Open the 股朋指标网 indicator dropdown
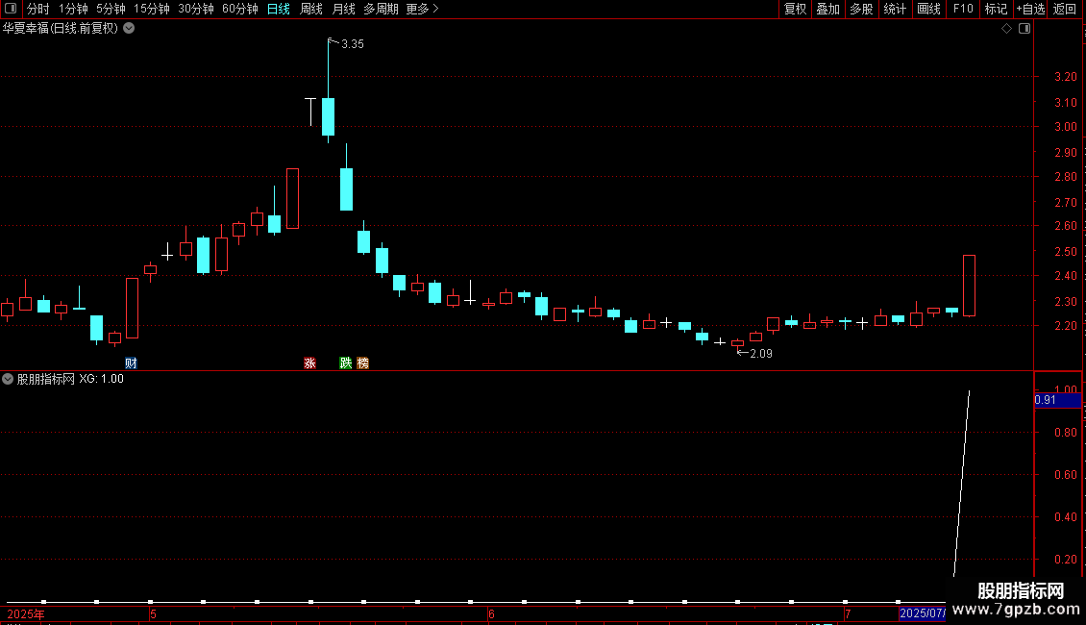The image size is (1086, 625). (x=8, y=379)
